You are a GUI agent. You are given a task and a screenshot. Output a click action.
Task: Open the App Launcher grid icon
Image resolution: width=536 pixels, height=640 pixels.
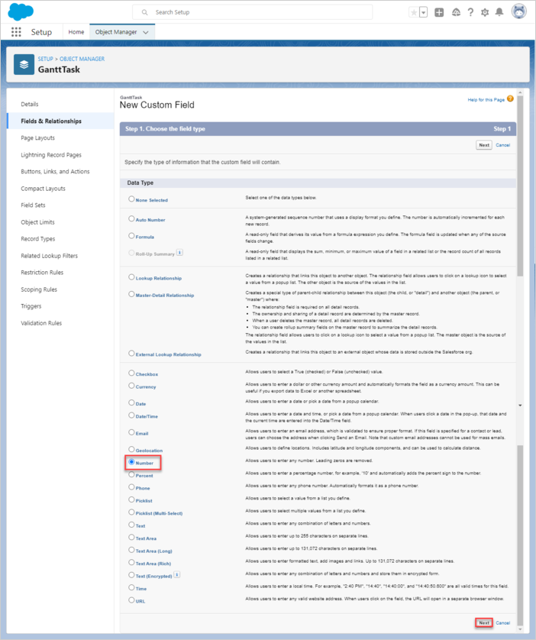(16, 32)
